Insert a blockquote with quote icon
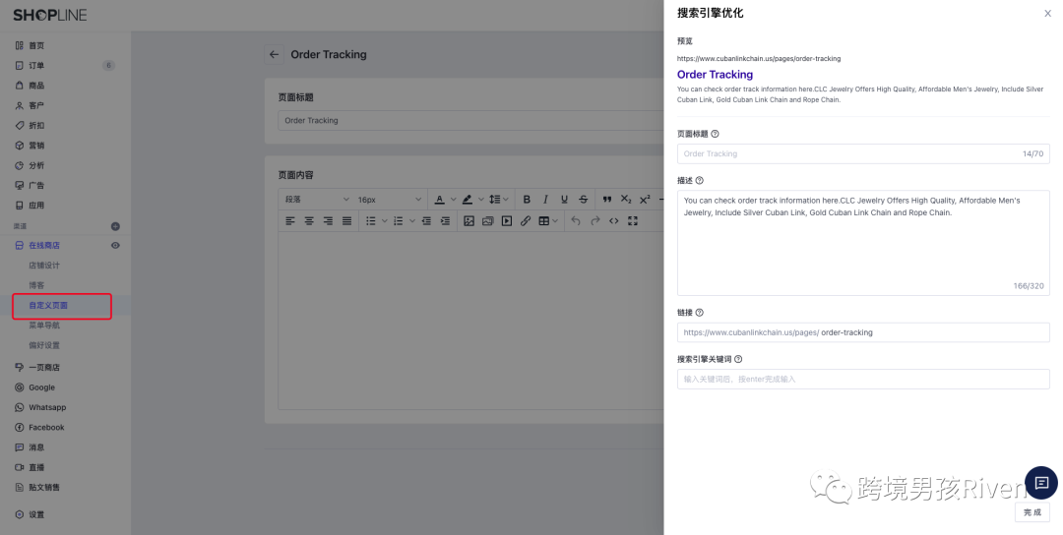 607,199
